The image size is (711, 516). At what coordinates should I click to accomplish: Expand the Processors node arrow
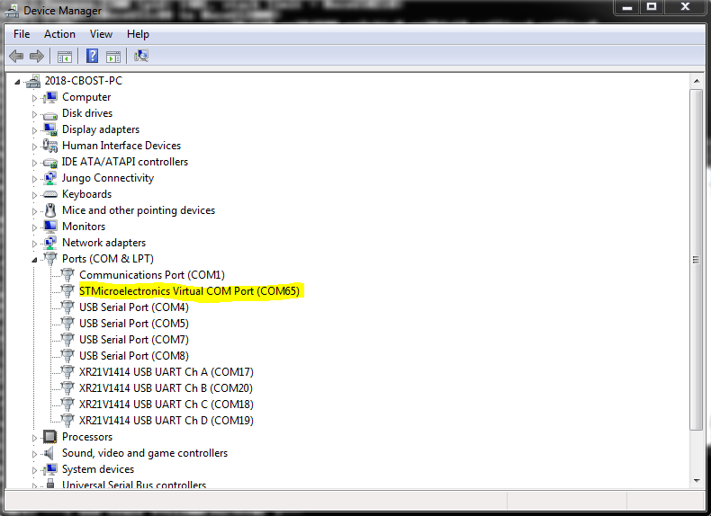34,438
